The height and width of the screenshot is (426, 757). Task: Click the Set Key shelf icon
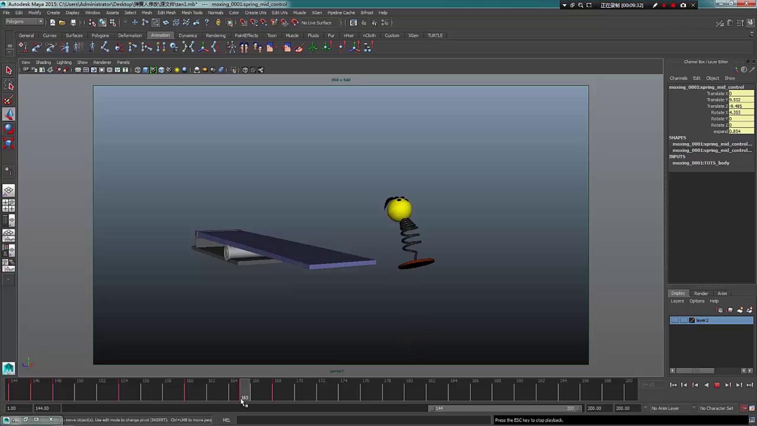pos(23,47)
